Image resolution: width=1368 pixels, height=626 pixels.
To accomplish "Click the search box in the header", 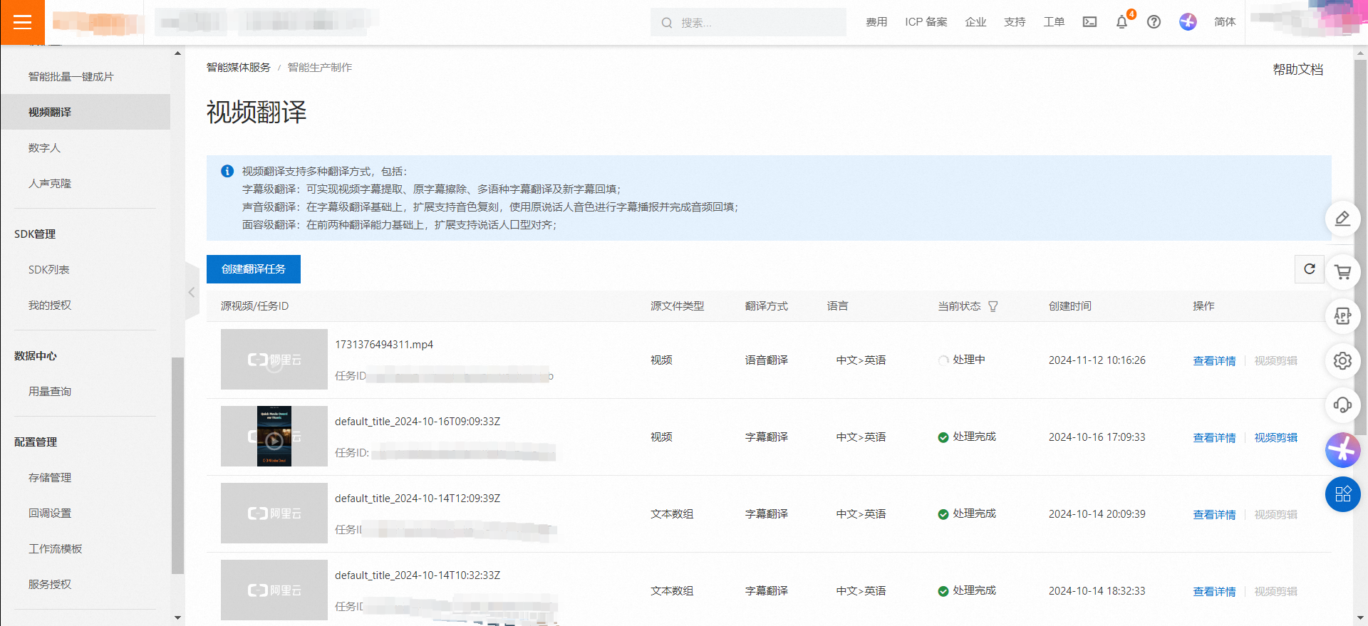I will point(748,22).
